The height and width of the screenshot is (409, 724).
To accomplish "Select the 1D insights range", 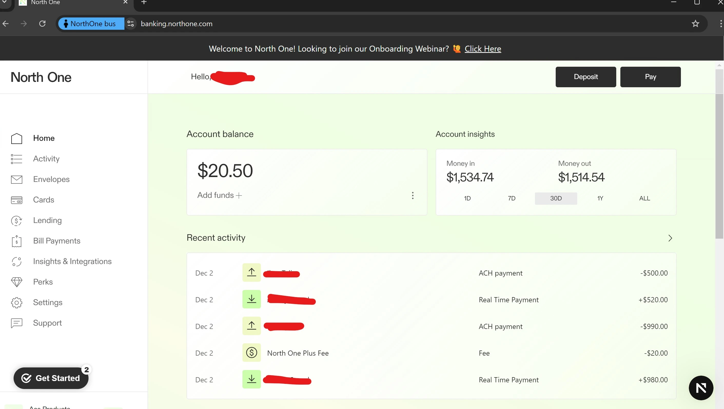I will coord(467,198).
